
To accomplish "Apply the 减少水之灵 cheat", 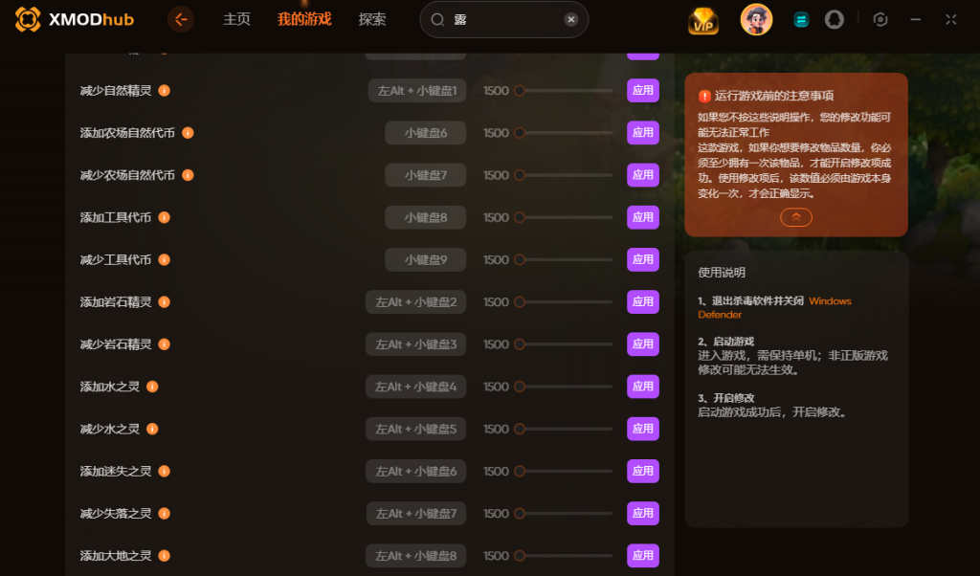I will click(x=642, y=429).
